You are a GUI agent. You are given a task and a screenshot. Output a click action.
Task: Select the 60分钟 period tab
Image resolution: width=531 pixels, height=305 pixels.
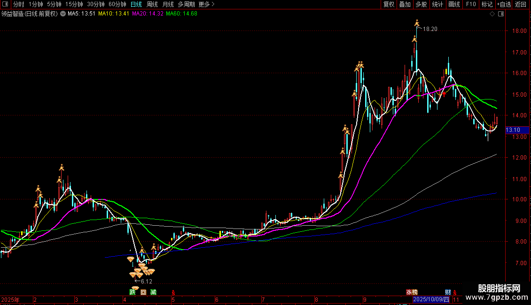pyautogui.click(x=117, y=4)
